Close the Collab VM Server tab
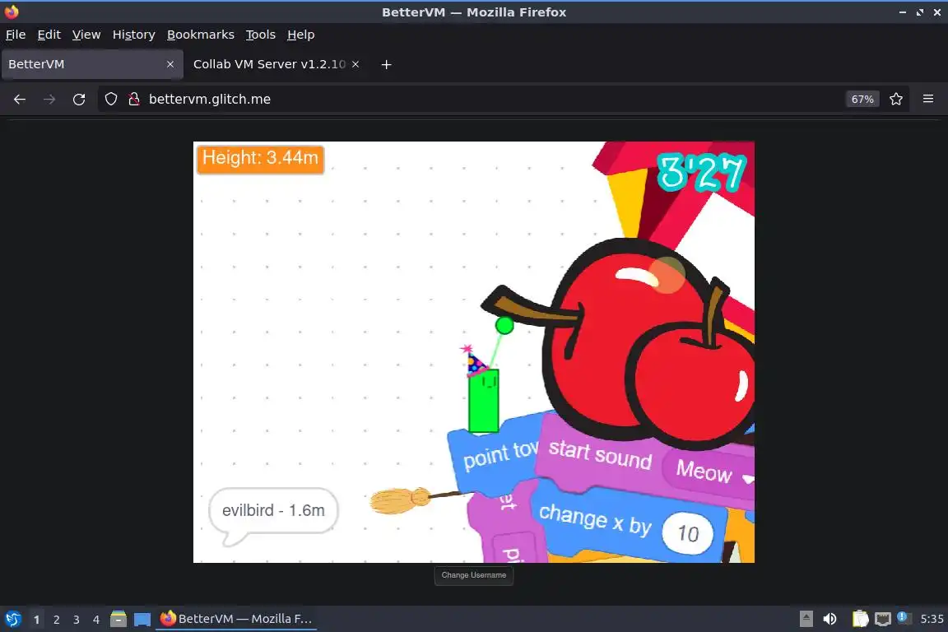 355,64
